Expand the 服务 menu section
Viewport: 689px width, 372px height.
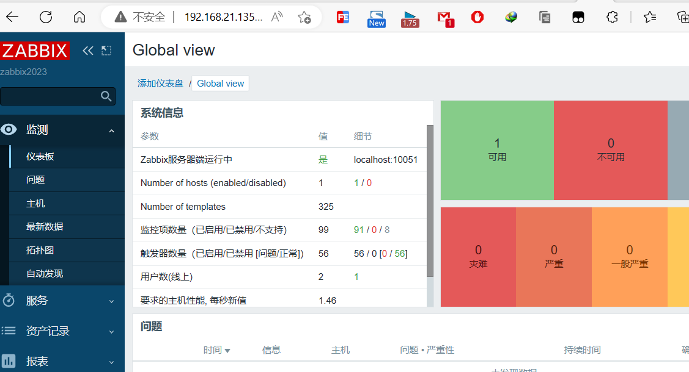(x=112, y=301)
